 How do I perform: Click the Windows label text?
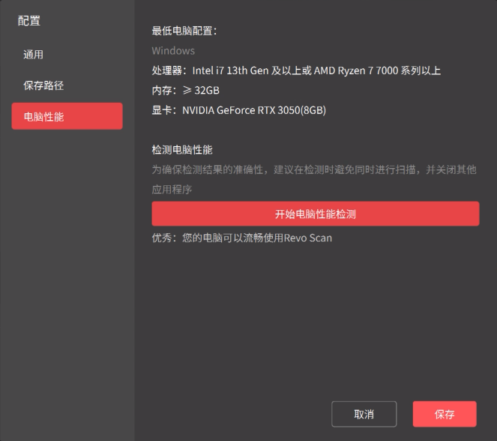173,51
